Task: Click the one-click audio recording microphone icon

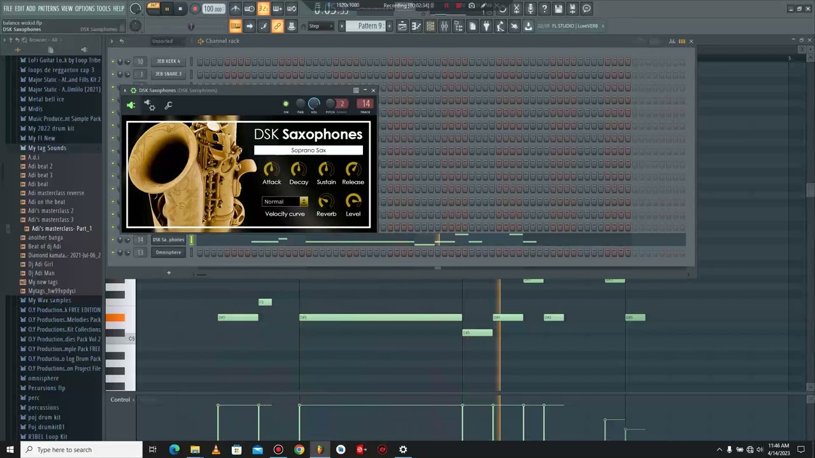Action: (x=530, y=9)
